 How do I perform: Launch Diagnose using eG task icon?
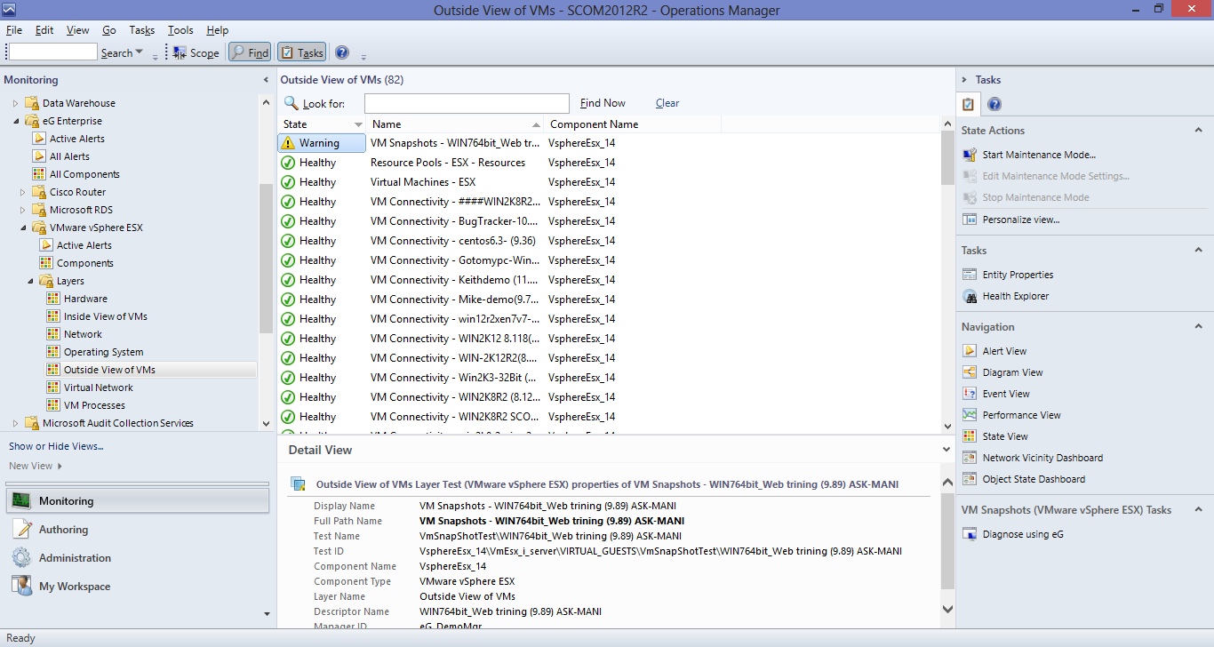[970, 534]
